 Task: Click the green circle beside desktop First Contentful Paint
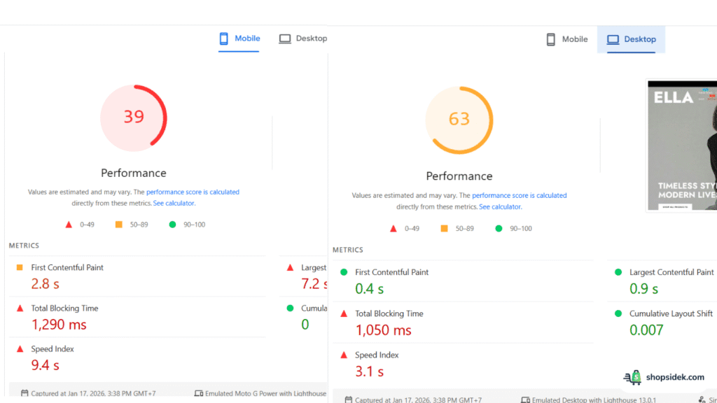343,272
